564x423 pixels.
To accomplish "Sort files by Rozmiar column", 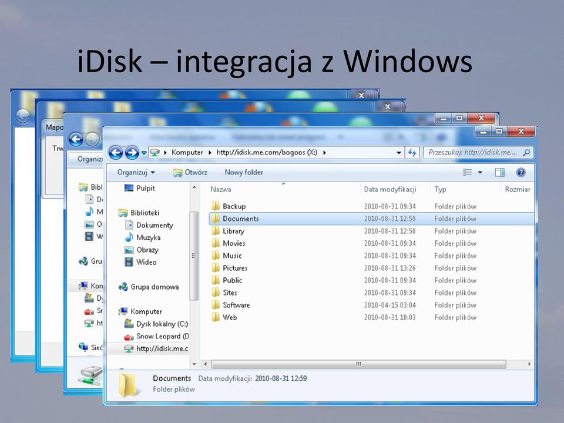I will tap(518, 189).
